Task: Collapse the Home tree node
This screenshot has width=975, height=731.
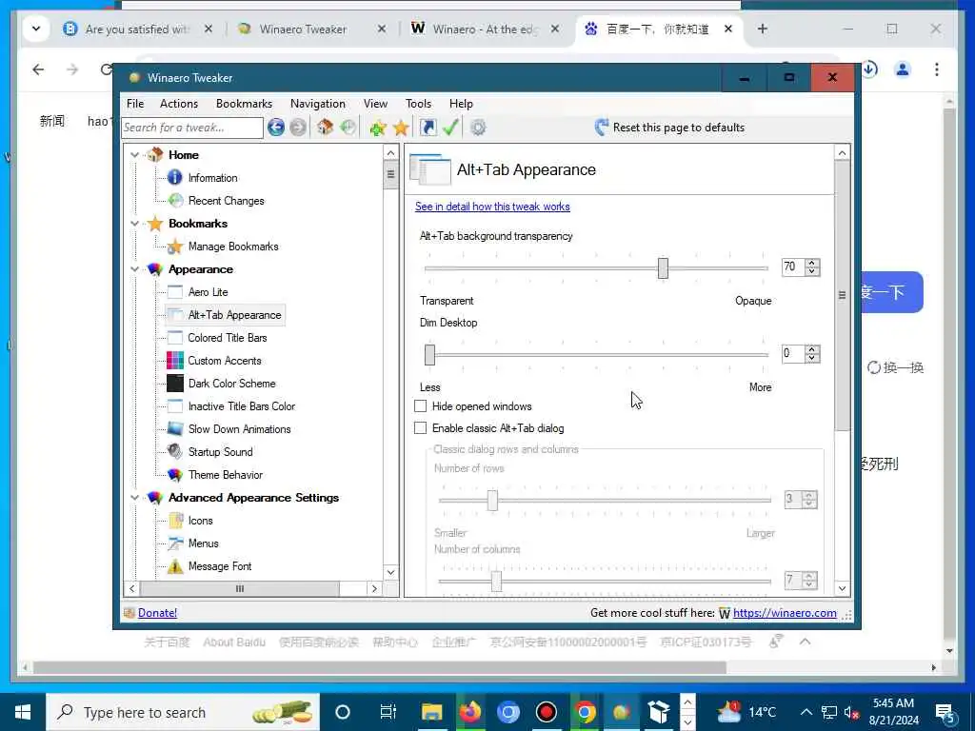Action: pos(135,155)
